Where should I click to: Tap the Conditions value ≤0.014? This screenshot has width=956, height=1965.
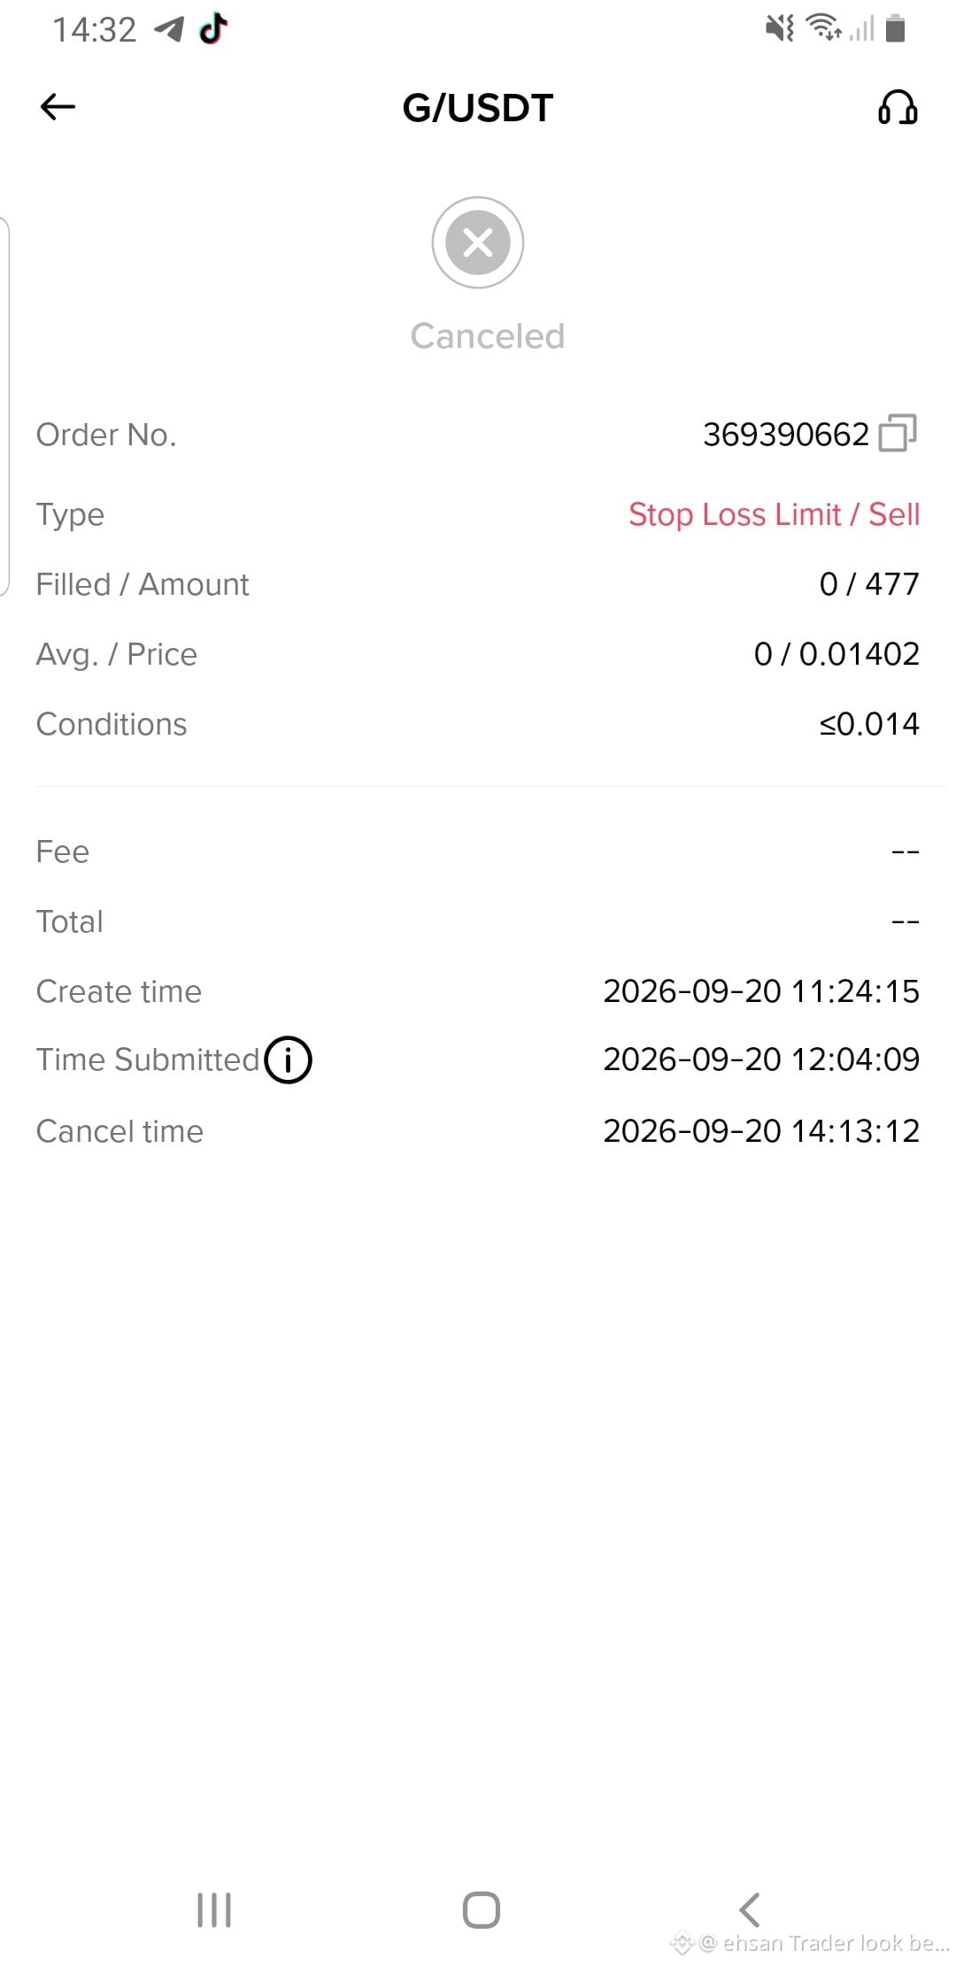[x=869, y=724]
